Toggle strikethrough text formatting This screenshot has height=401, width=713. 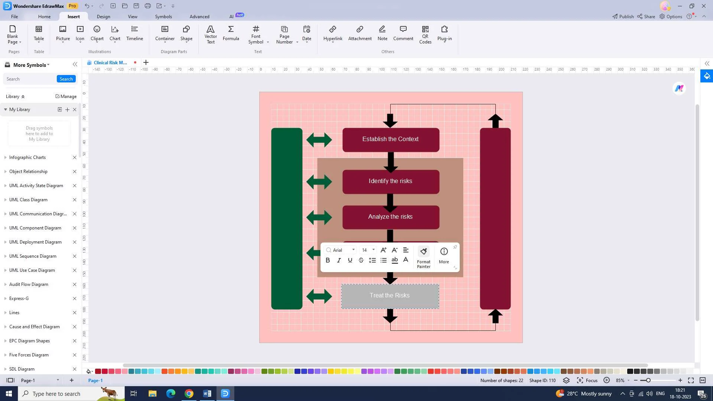(x=361, y=260)
